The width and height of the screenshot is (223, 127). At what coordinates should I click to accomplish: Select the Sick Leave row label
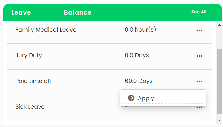click(x=30, y=106)
